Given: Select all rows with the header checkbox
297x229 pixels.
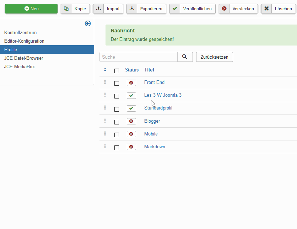Looking at the screenshot, I should (117, 71).
